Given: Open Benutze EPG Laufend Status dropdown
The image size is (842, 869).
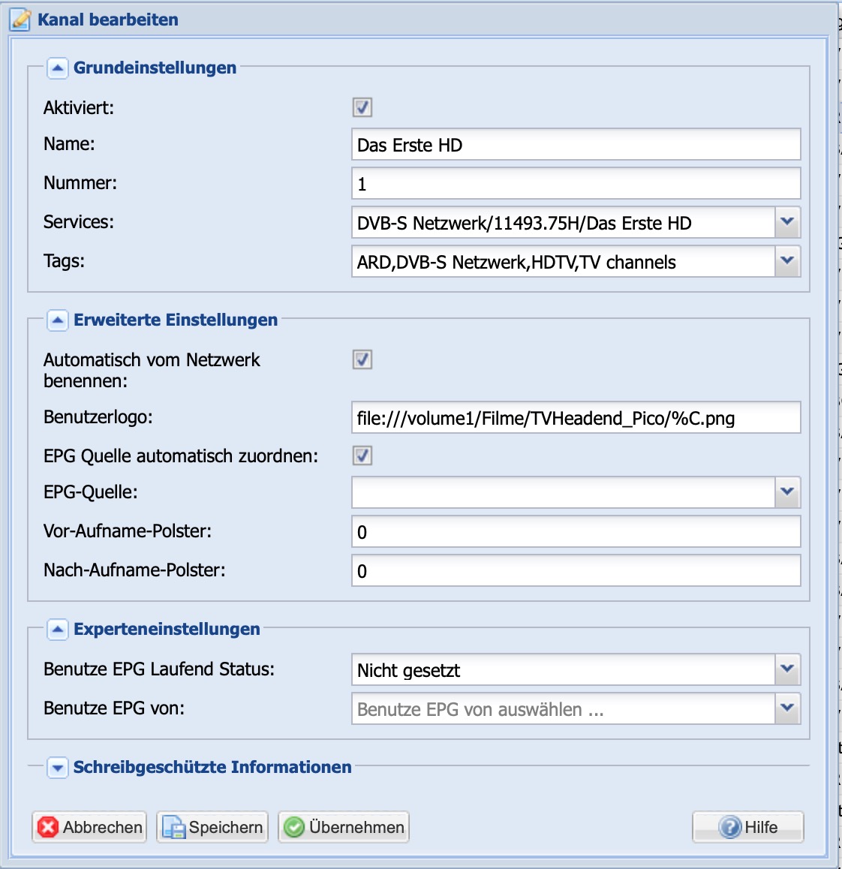Looking at the screenshot, I should tap(787, 669).
